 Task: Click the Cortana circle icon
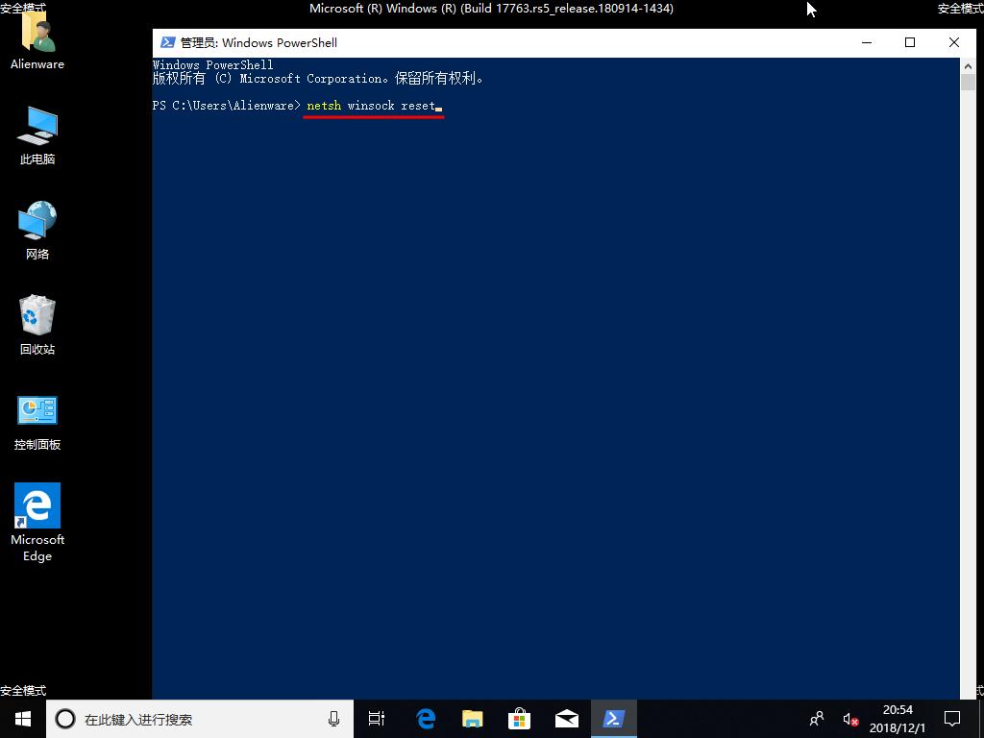65,719
